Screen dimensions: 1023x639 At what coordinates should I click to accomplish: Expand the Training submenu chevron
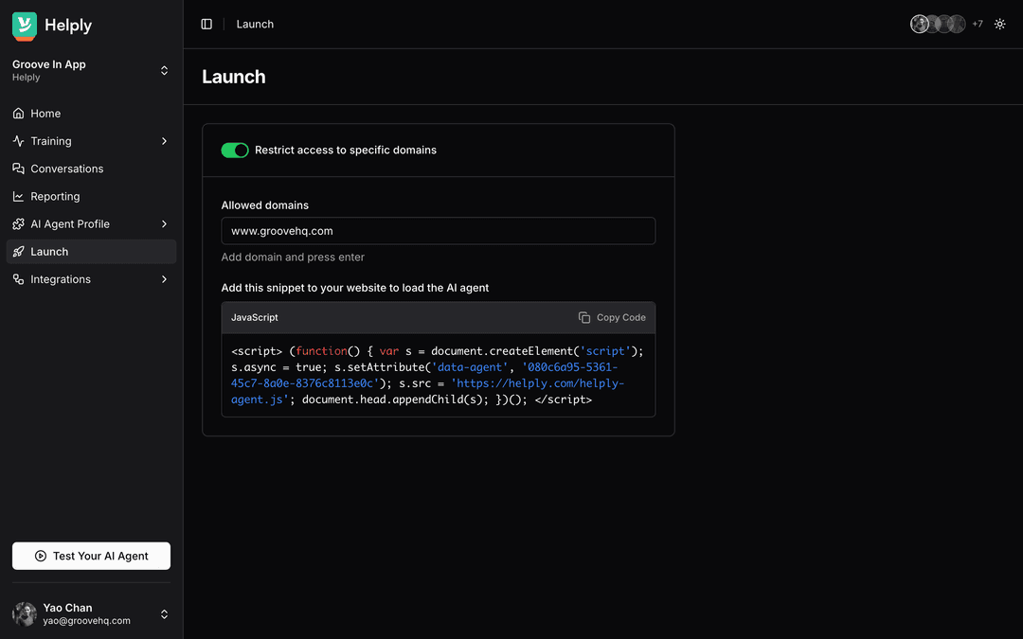(165, 141)
